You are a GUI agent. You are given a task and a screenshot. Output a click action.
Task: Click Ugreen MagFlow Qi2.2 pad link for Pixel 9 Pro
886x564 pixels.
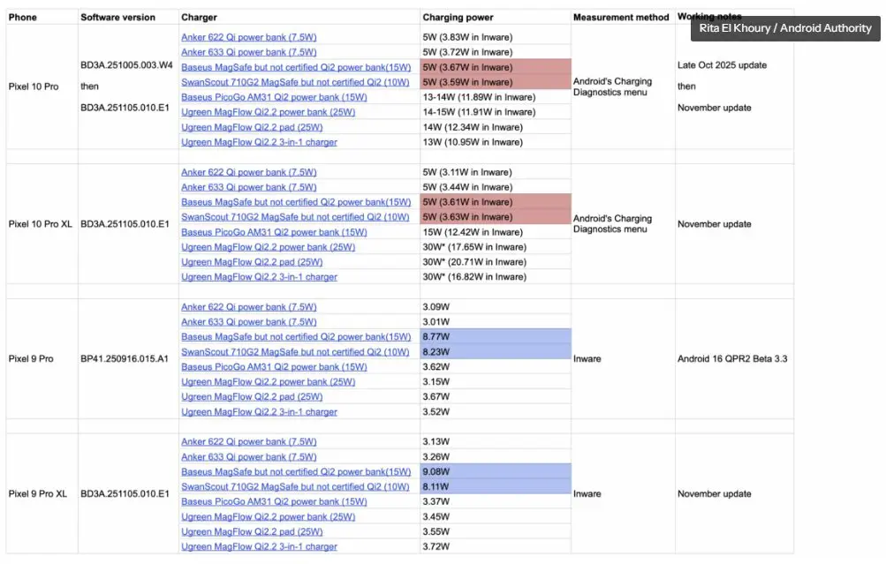pos(252,397)
